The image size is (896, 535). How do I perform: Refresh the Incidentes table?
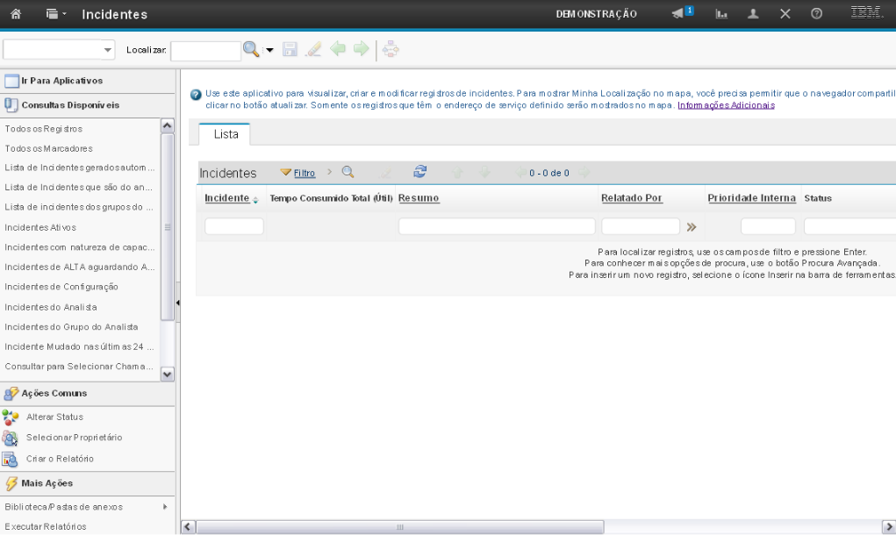coord(419,172)
